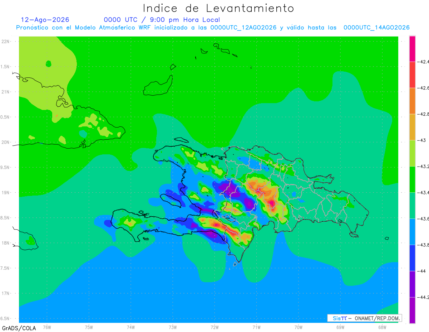Click the '20N' latitude label
Screen dimensions: 429x332
pyautogui.click(x=6, y=142)
